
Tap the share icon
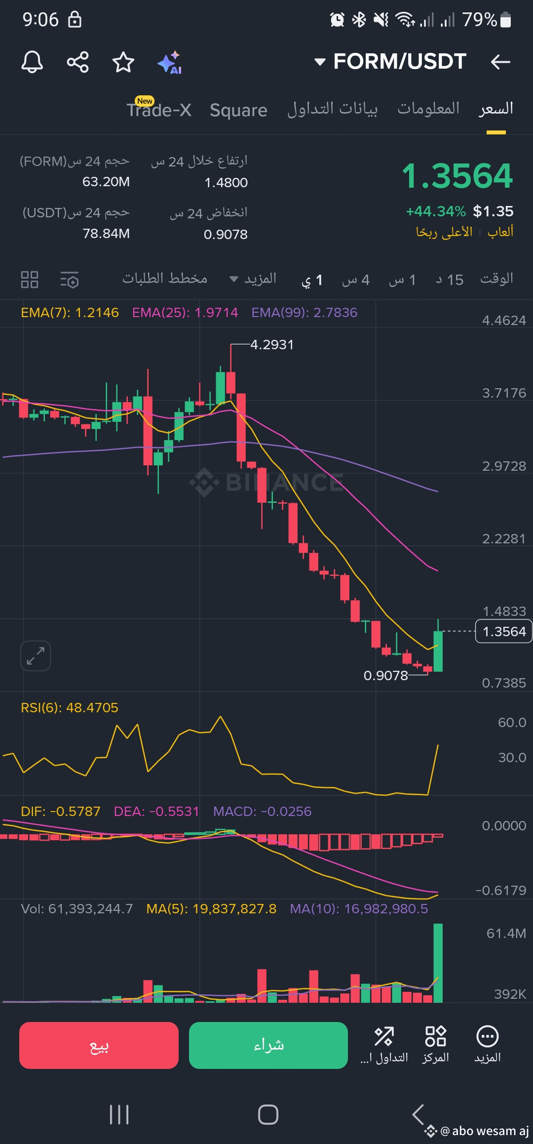(x=77, y=62)
